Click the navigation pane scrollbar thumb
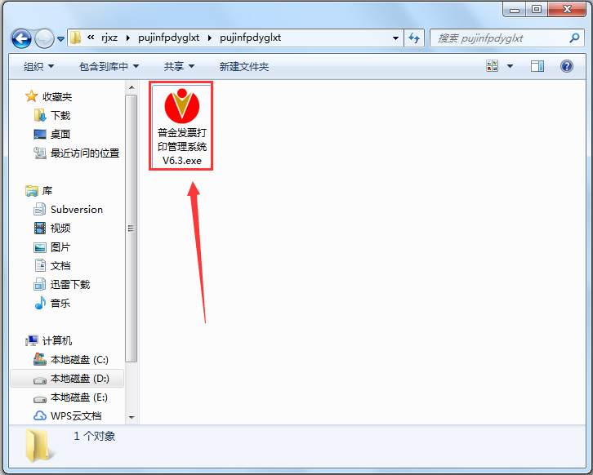 (x=132, y=229)
